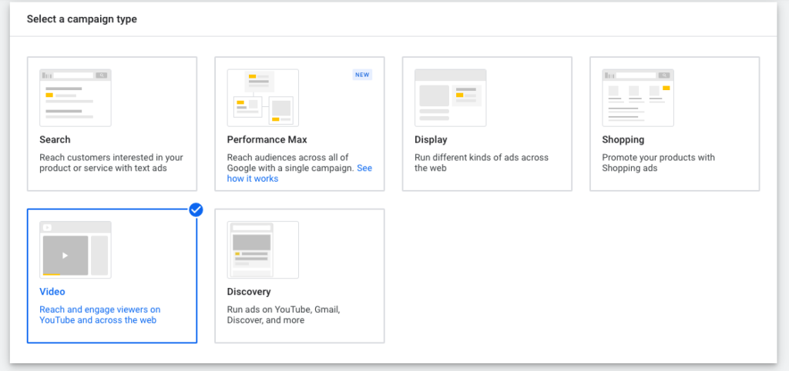Click the Display campaign illustration
Image resolution: width=789 pixels, height=371 pixels.
[450, 98]
